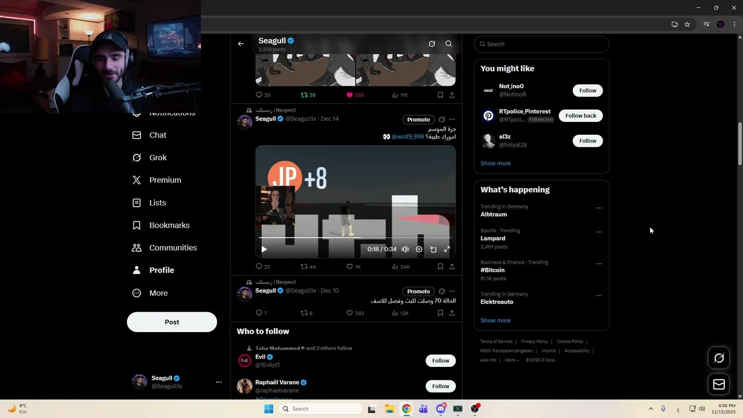
Task: Open the floating Grok button
Action: (x=719, y=358)
